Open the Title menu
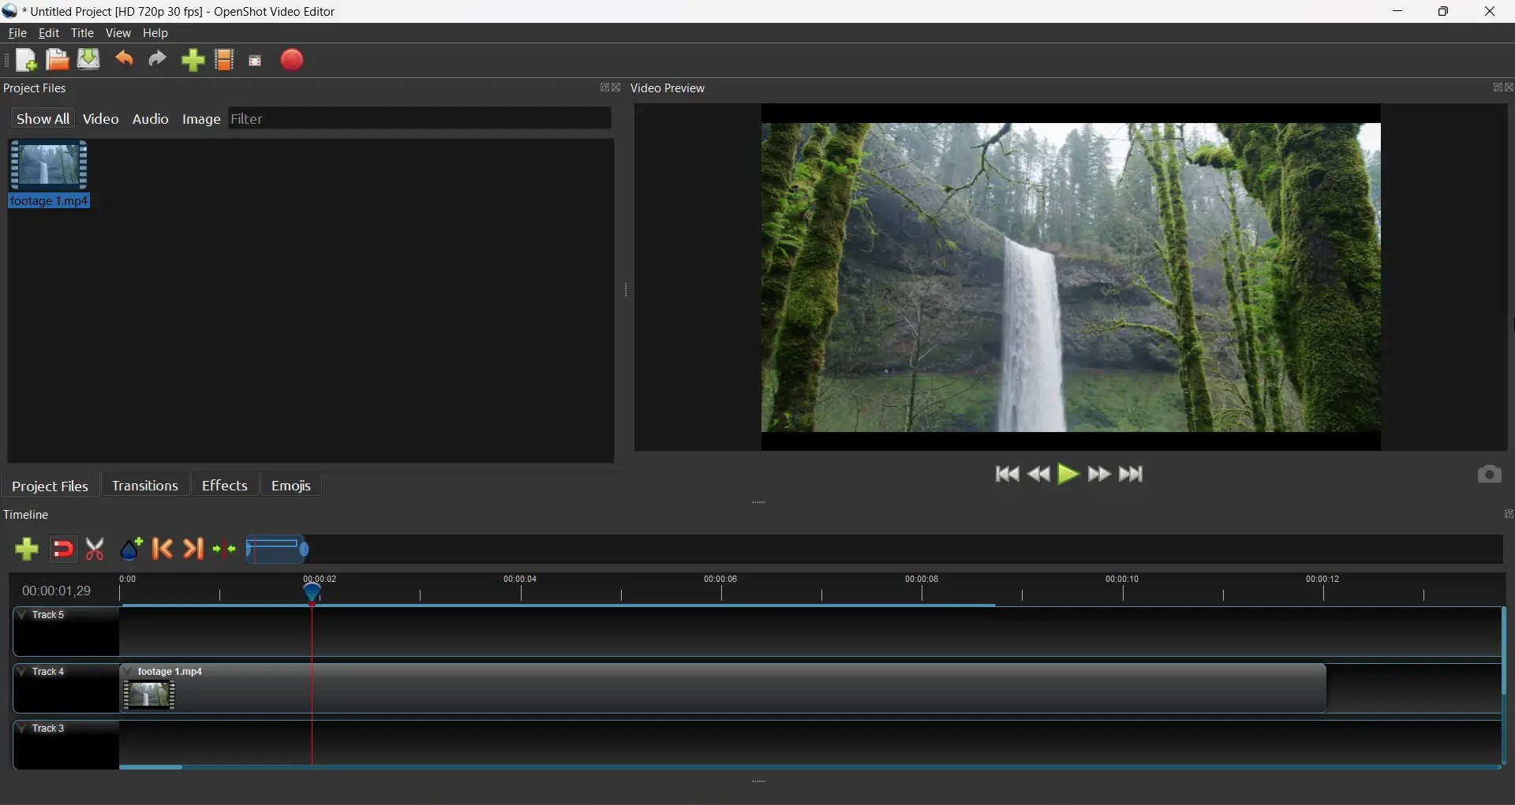1515x805 pixels. coord(82,33)
